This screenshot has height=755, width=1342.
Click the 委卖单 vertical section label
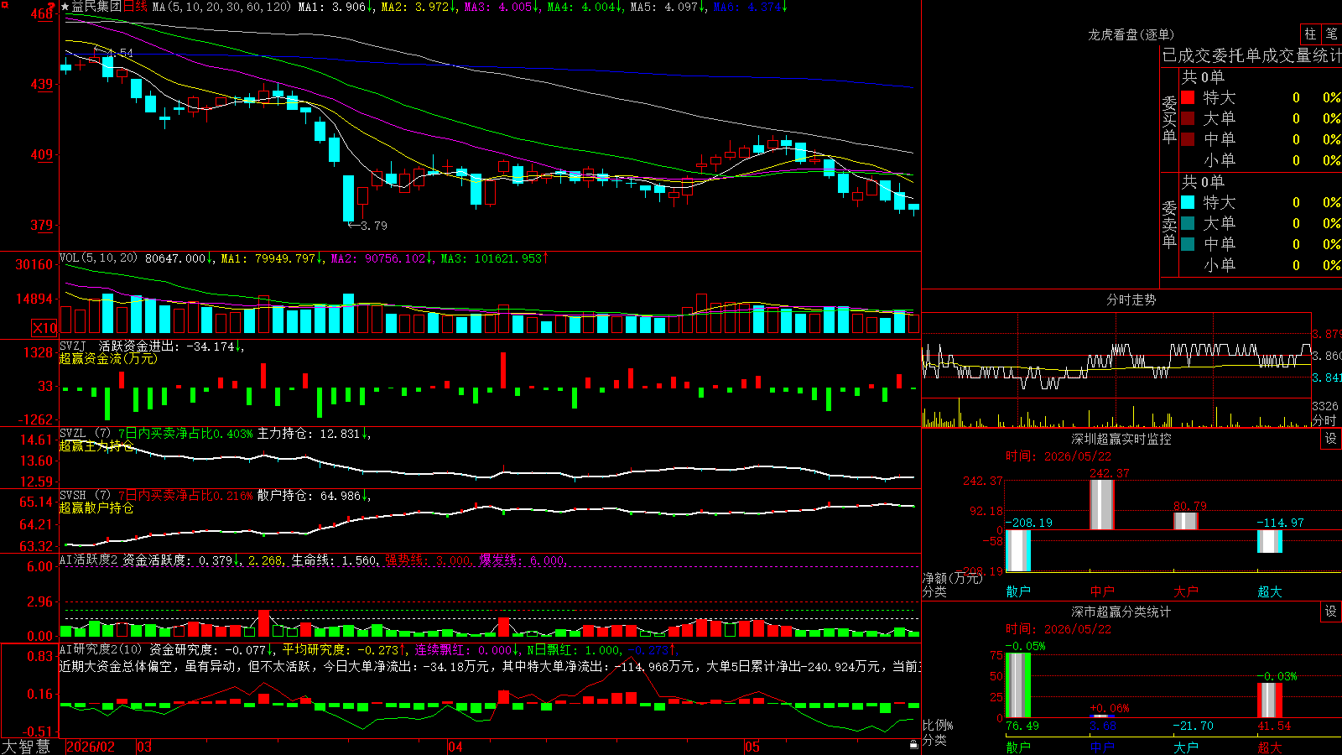tap(1169, 224)
